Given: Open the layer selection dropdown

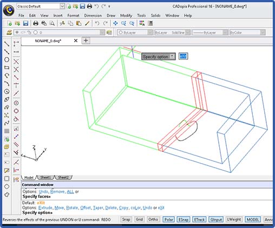Looking at the screenshot, I should (102, 32).
